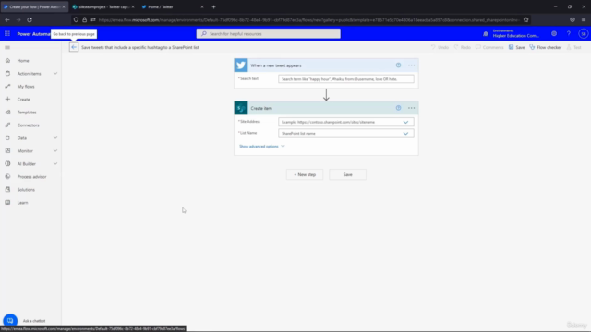591x332 pixels.
Task: Click the Data database icon
Action: [x=7, y=137]
